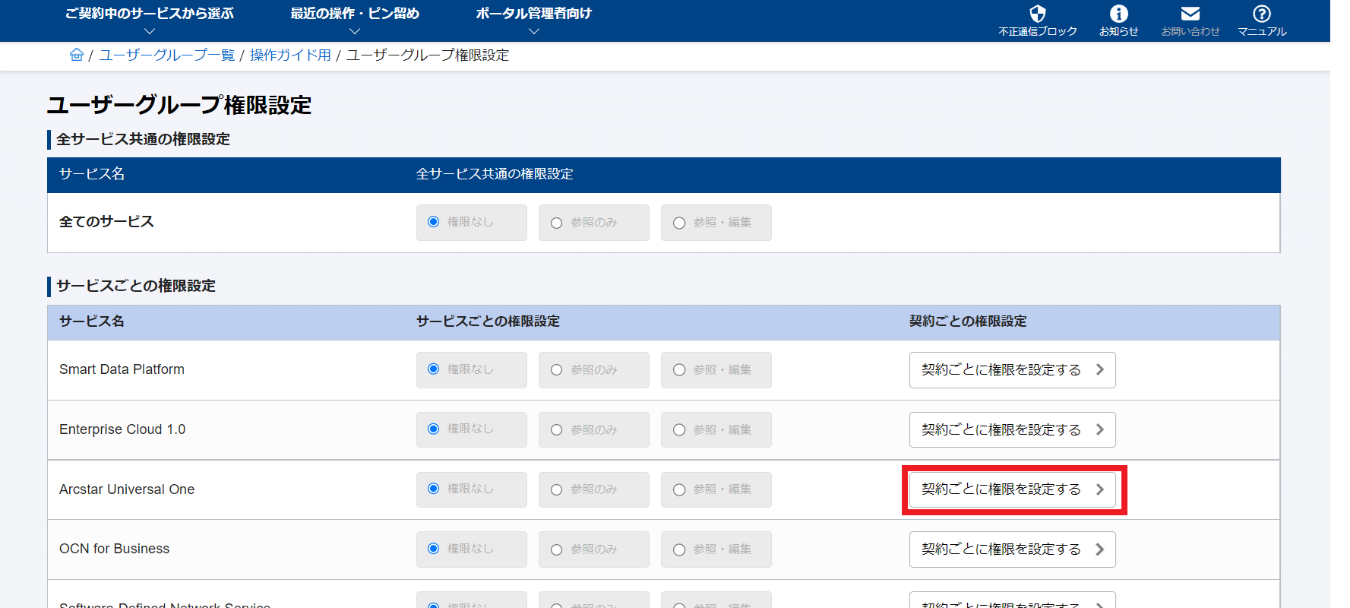
Task: Select 権限なし for Smart Data Platform
Action: [x=472, y=370]
